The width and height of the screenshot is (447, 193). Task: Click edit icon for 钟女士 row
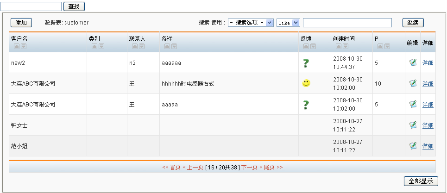click(x=413, y=125)
